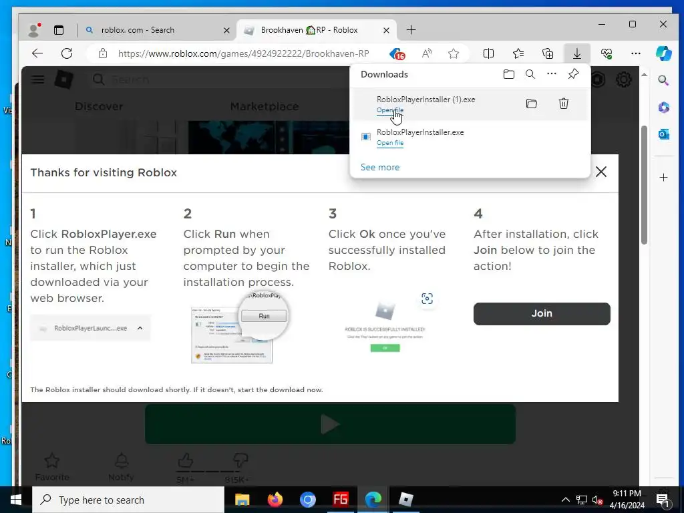
Task: Close the Thanks for visiting Roblox dialog
Action: (x=601, y=172)
